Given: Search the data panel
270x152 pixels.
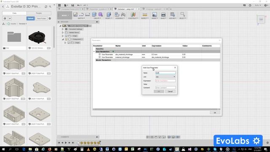Looking at the screenshot, I should [50, 7].
